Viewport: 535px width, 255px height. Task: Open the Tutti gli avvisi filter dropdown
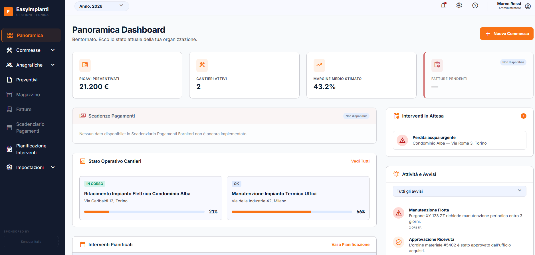[x=459, y=191]
